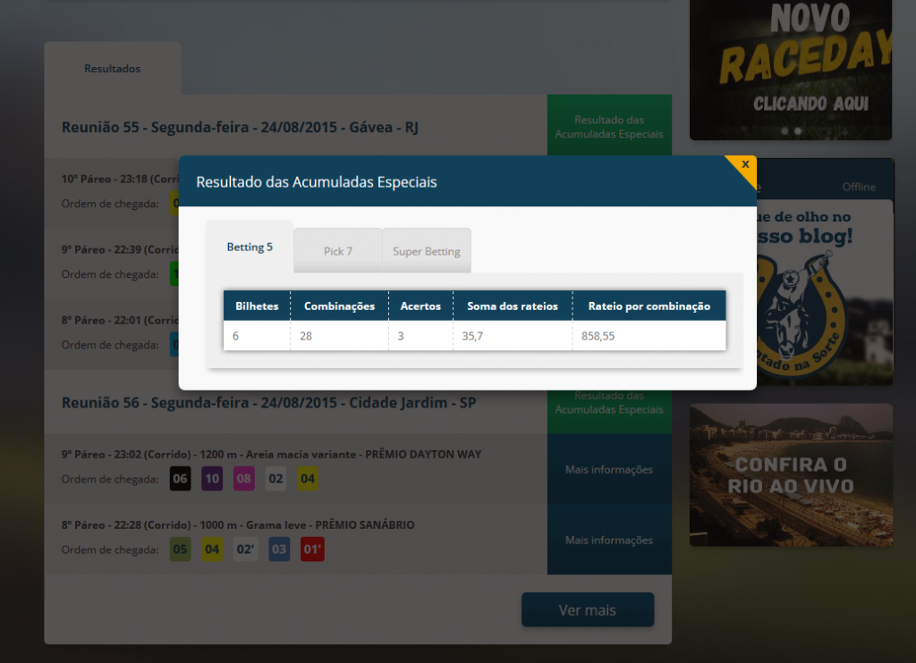The width and height of the screenshot is (916, 663).
Task: Click the green number 05 badge
Action: 180,550
